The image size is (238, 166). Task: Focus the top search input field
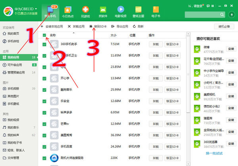pos(202,15)
